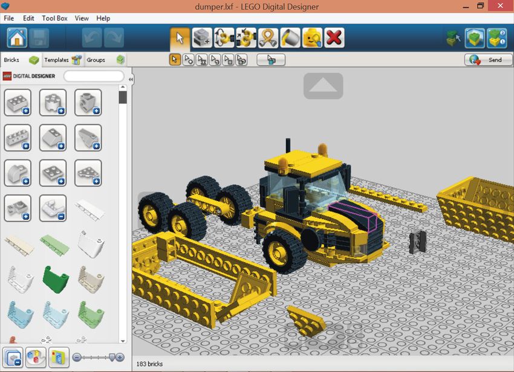Viewport: 514px width, 372px height.
Task: Expand the curved arch brick category
Action: (18, 173)
